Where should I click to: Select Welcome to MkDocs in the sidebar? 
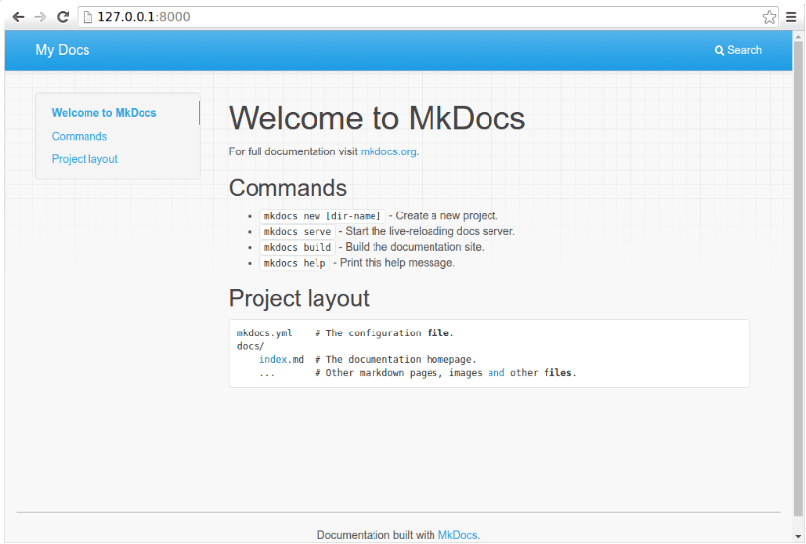pyautogui.click(x=104, y=113)
